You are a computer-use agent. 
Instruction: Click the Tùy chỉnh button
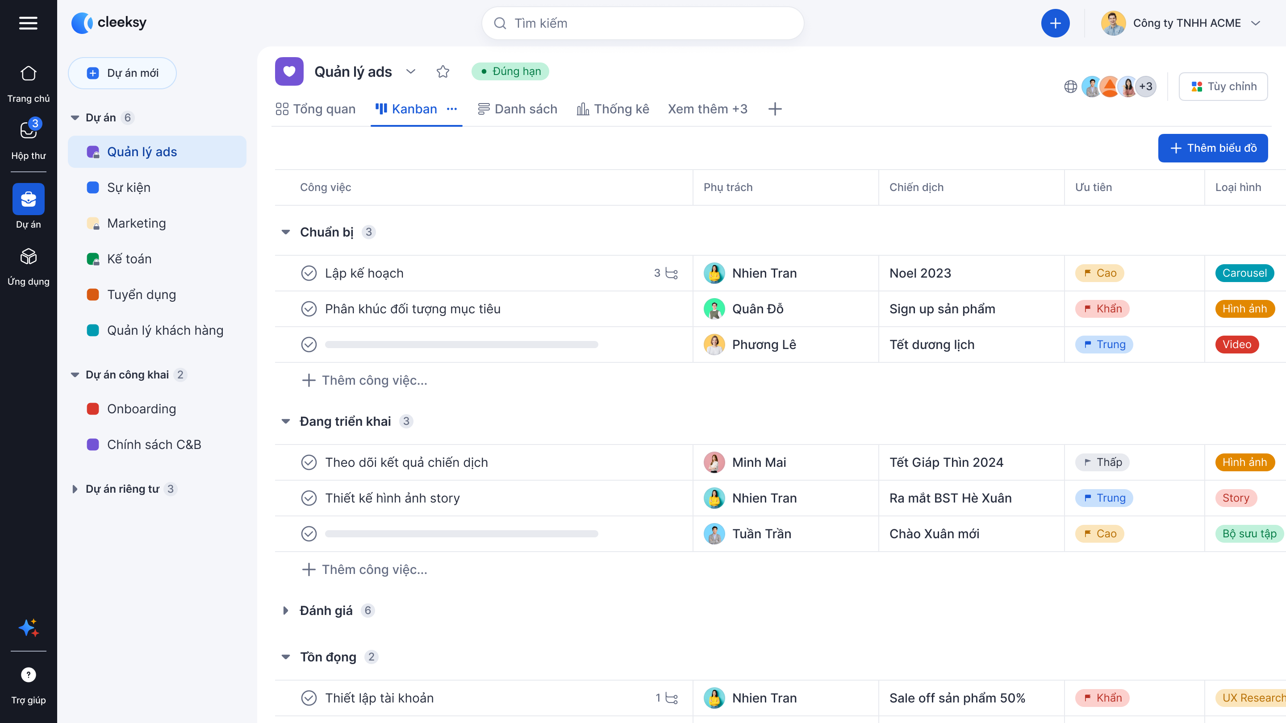[x=1223, y=87]
